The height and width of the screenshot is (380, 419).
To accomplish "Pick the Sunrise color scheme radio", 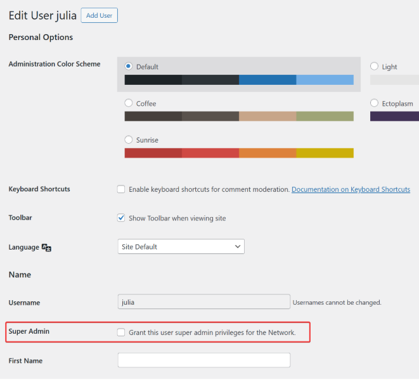I will point(129,139).
